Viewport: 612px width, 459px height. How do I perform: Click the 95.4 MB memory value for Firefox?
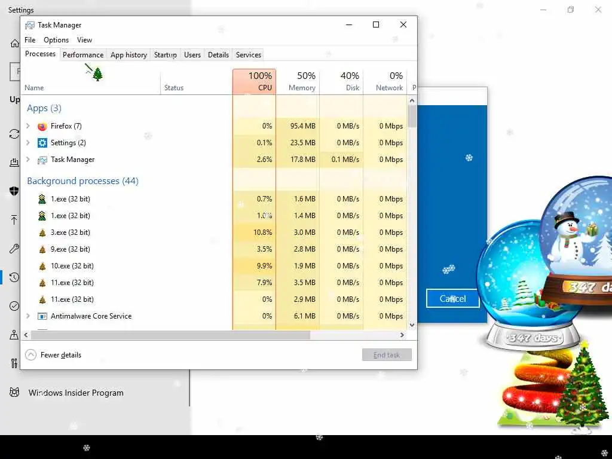point(302,126)
